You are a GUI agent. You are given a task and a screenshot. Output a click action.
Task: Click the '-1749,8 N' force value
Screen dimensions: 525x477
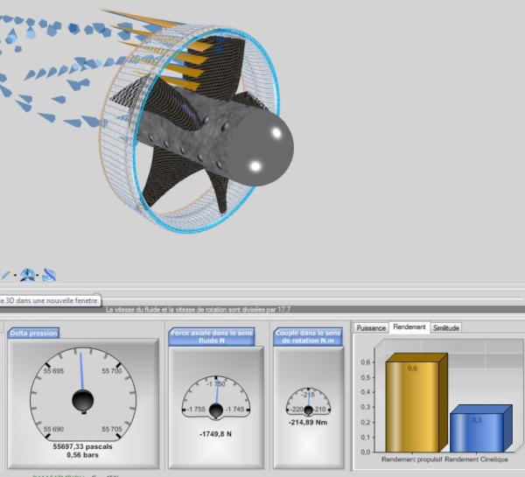click(x=215, y=434)
